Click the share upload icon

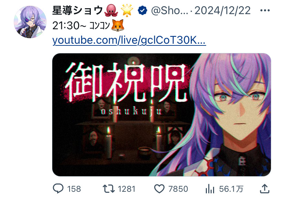point(264,189)
